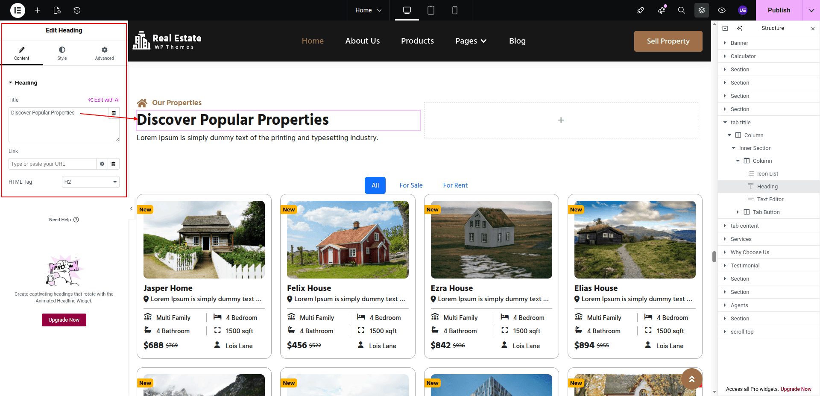The width and height of the screenshot is (820, 396).
Task: Collapse the Heading section toggle
Action: tap(11, 83)
